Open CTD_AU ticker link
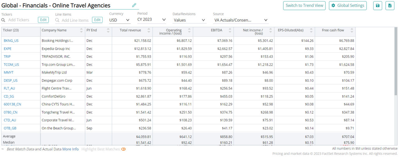The image size is (399, 157). [10, 120]
